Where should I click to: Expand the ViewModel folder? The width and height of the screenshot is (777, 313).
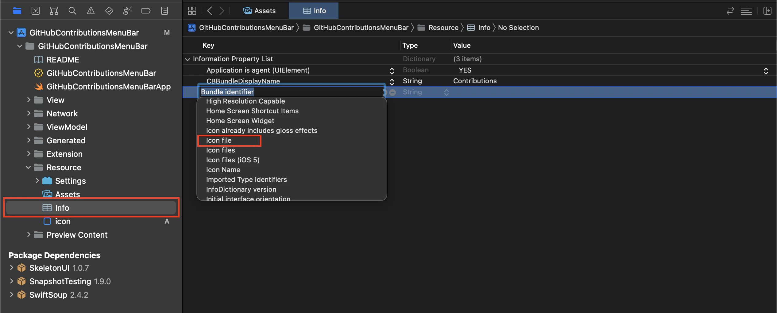29,127
